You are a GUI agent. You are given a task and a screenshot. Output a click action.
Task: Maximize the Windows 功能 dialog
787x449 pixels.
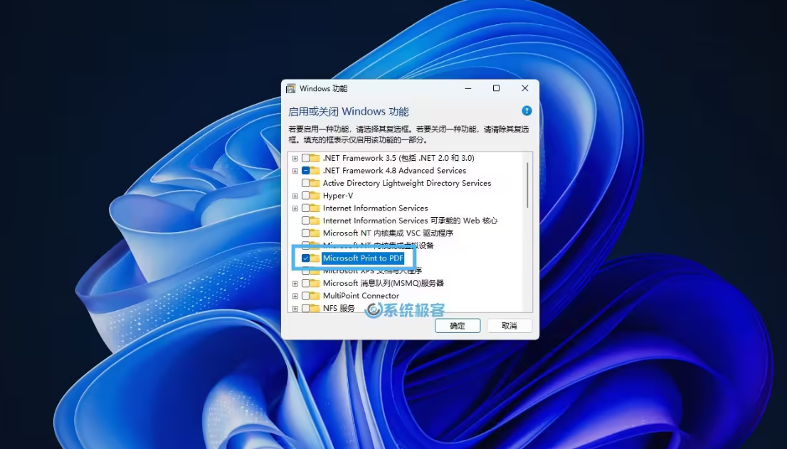[x=497, y=88]
